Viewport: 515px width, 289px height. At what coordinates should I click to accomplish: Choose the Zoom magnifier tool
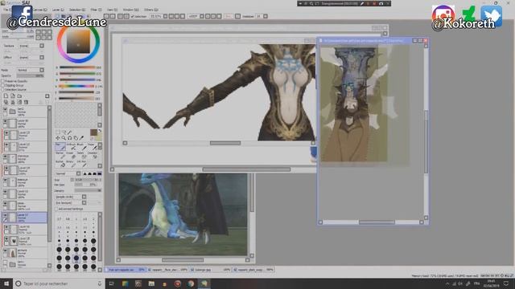(64, 138)
